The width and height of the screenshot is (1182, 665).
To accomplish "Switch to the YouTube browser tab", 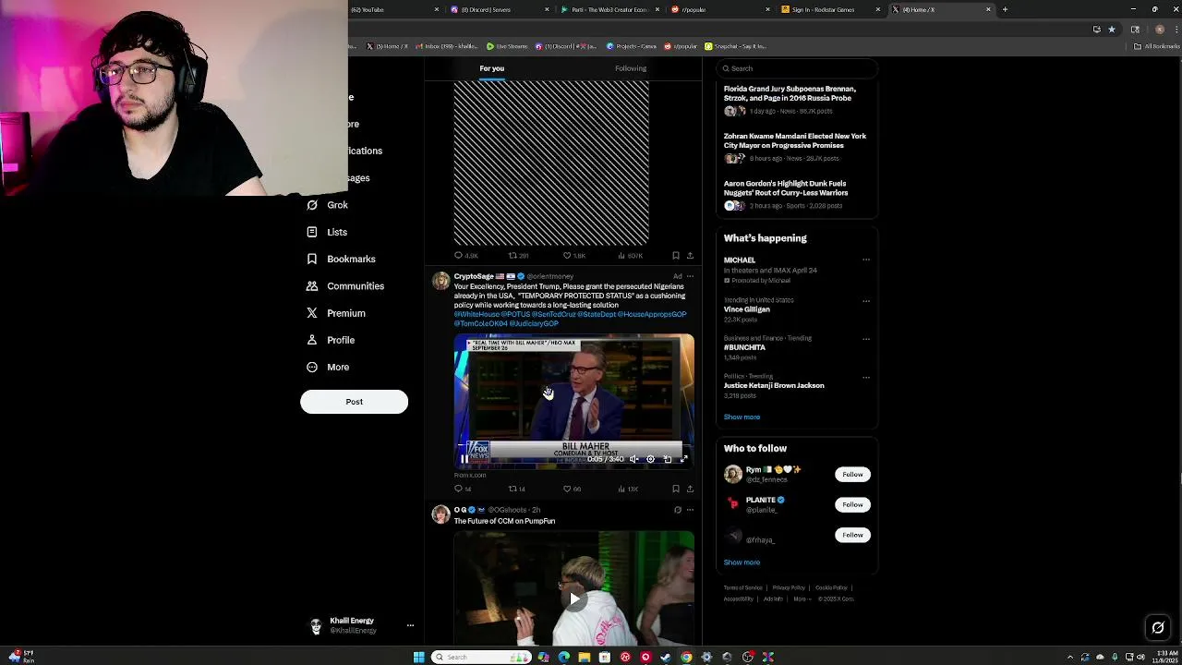I will point(392,9).
